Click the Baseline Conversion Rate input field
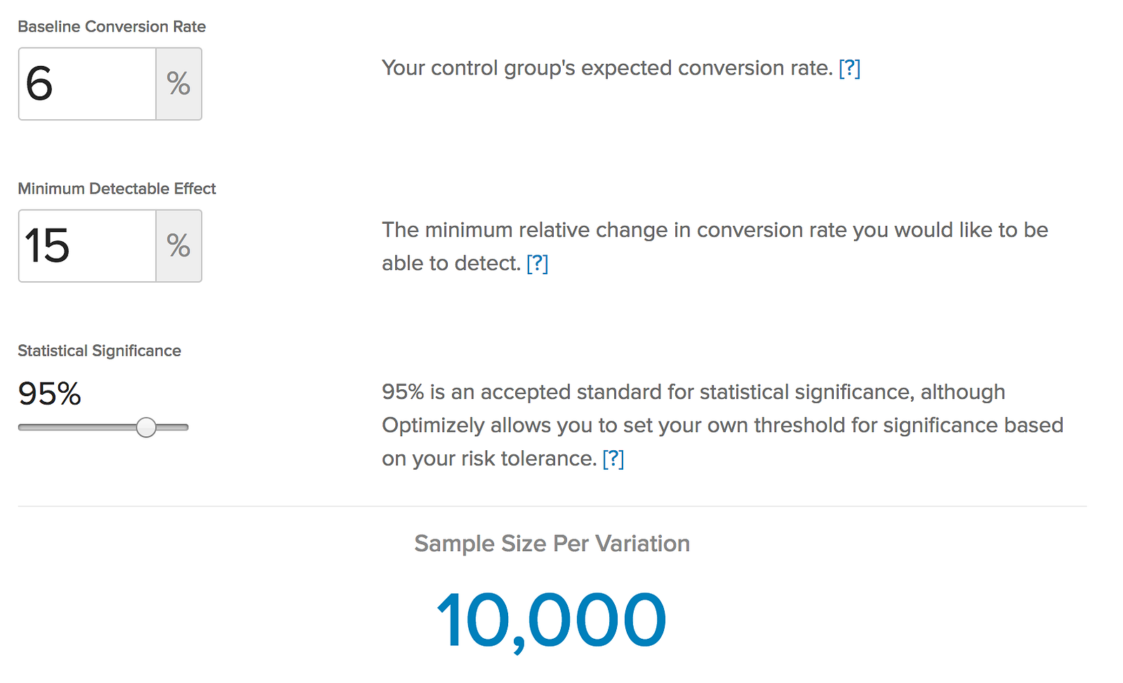1123x683 pixels. point(87,84)
